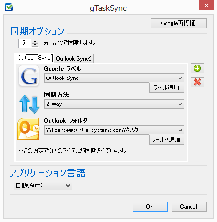
Task: Click the blue up-down sync arrows icon
Action: pos(29,104)
